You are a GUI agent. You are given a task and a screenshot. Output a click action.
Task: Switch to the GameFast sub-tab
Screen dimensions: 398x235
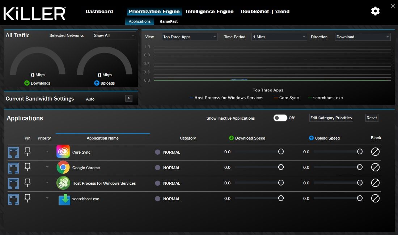pyautogui.click(x=169, y=22)
